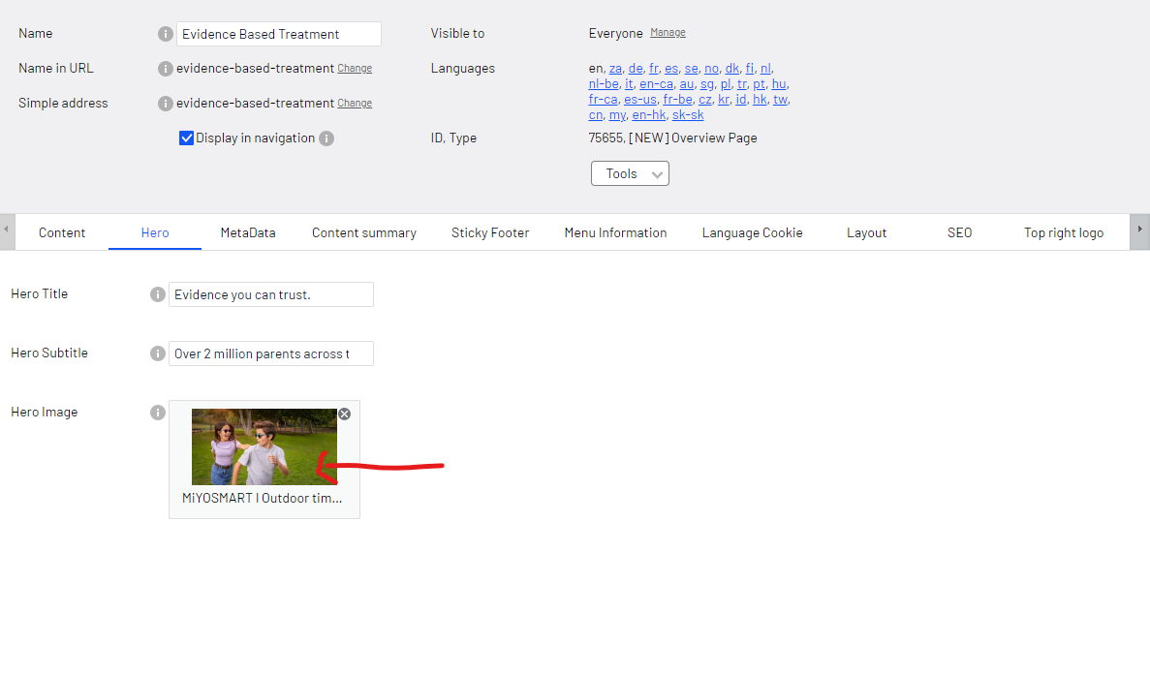This screenshot has height=675, width=1150.
Task: Click the info icon beside Hero Title
Action: (158, 294)
